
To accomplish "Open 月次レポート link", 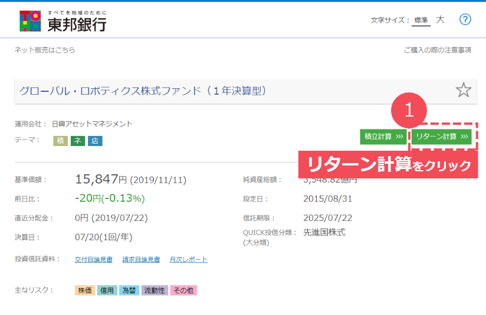I will point(189,259).
